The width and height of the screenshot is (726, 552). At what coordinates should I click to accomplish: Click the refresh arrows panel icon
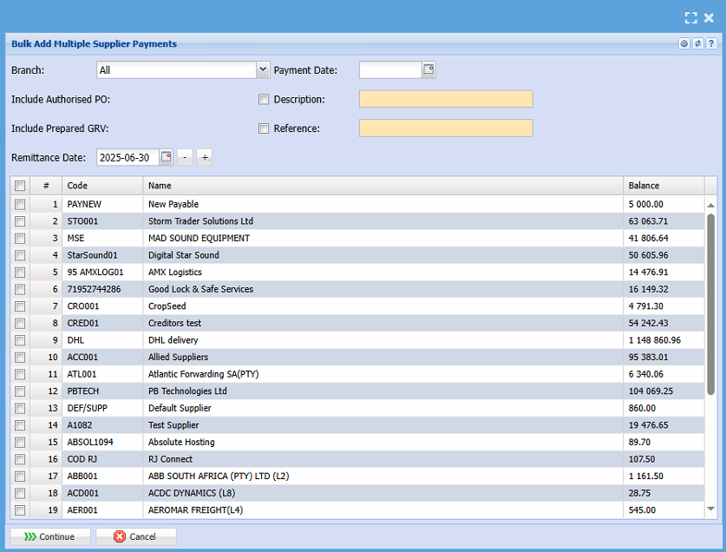(697, 43)
